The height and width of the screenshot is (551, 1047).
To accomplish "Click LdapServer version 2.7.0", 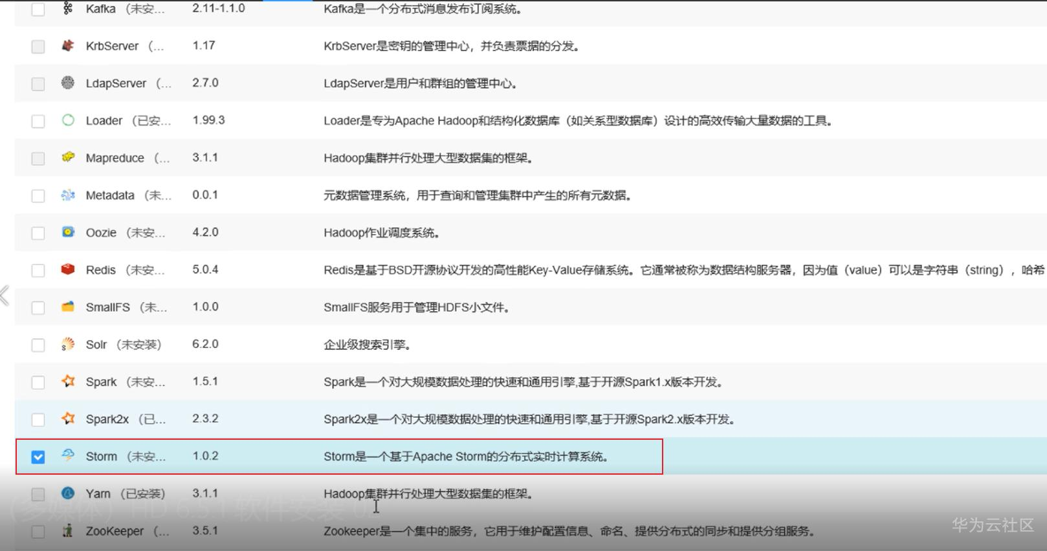I will click(x=205, y=83).
